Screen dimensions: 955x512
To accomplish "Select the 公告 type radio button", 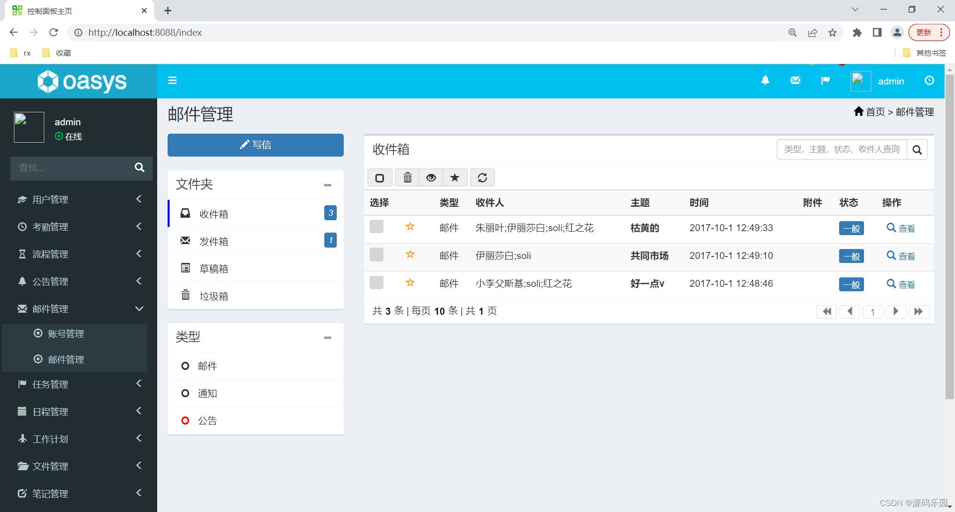I will coord(186,420).
